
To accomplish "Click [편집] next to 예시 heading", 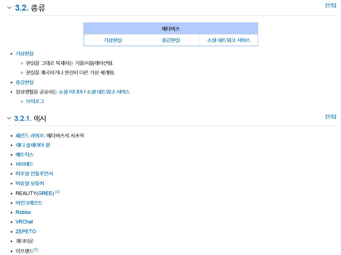I will (x=331, y=117).
